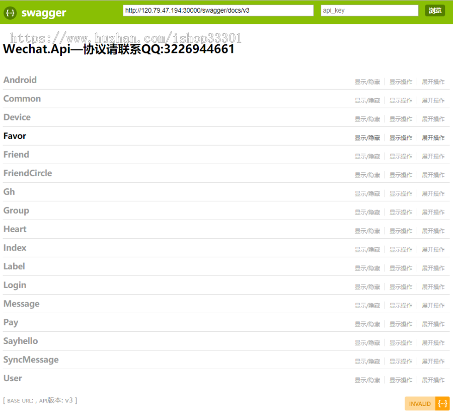The image size is (453, 418).
Task: Expand the Common API section
Action: tap(22, 99)
